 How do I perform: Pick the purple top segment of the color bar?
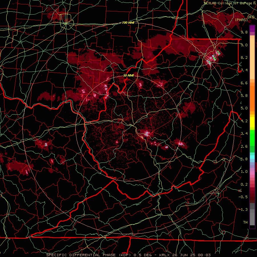(252, 29)
